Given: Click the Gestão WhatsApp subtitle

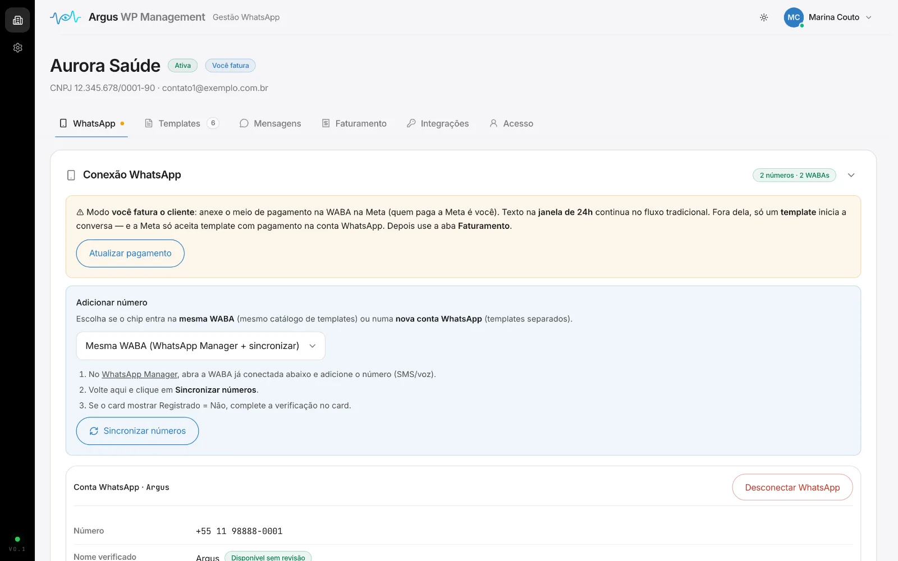Looking at the screenshot, I should coord(246,17).
